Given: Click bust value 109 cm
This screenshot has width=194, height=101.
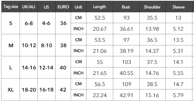Looking at the screenshot, I should coord(126,84).
